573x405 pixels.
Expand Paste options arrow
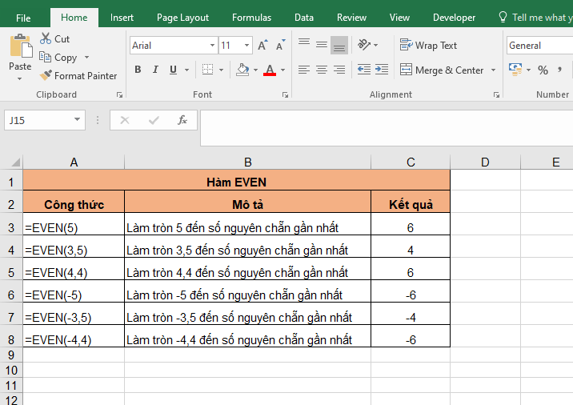click(x=20, y=79)
